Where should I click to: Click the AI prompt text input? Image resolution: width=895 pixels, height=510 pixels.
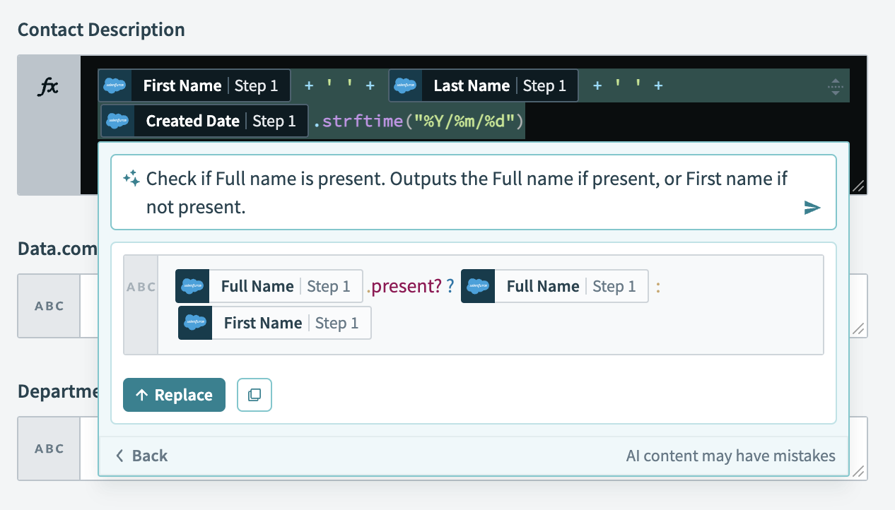(467, 192)
